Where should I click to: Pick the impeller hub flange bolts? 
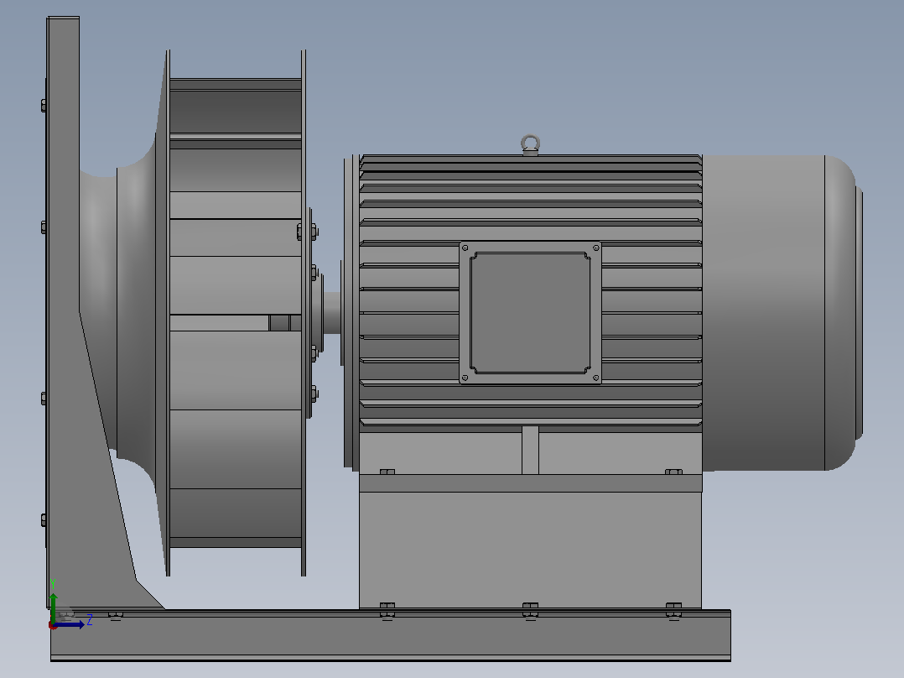coord(314,313)
